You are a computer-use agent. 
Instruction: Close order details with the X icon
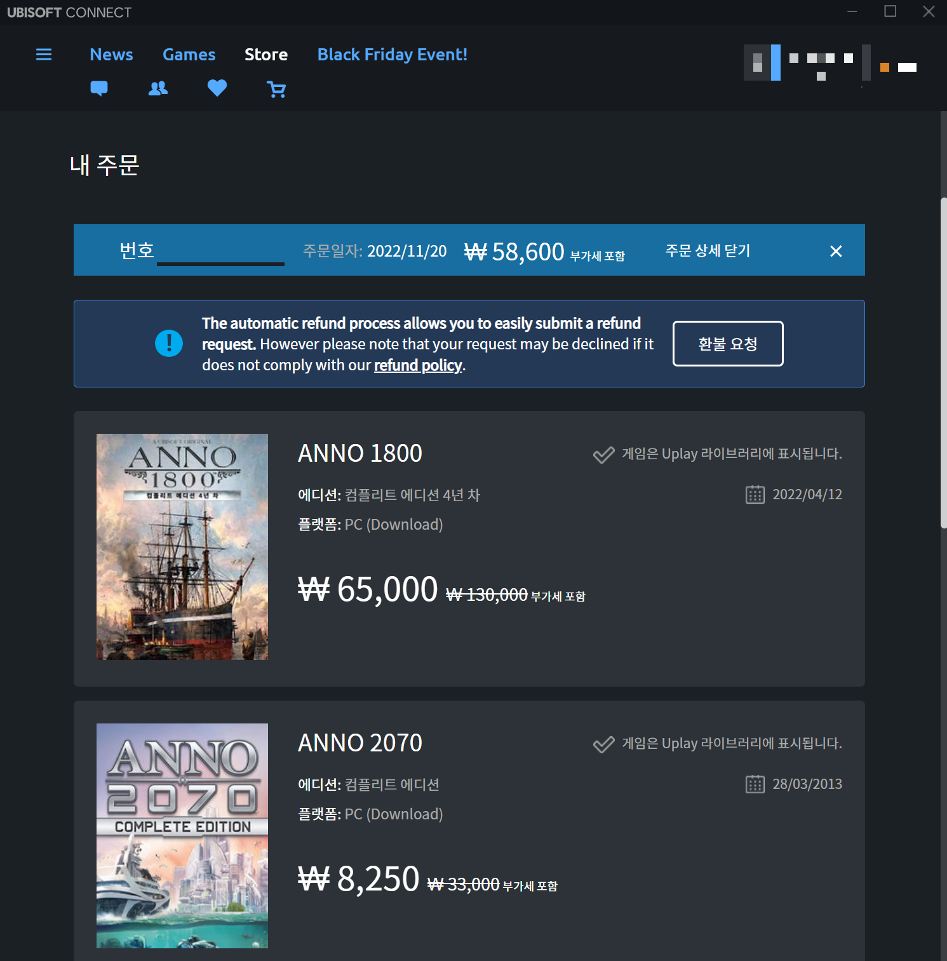(x=836, y=251)
